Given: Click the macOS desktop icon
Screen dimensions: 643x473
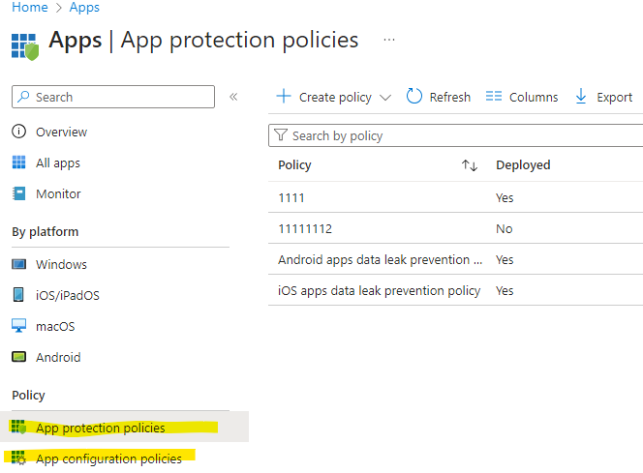Looking at the screenshot, I should tap(18, 326).
